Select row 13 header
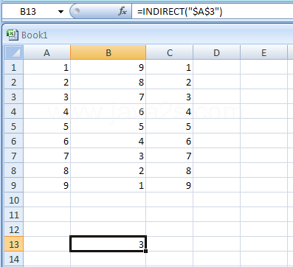 pyautogui.click(x=14, y=244)
